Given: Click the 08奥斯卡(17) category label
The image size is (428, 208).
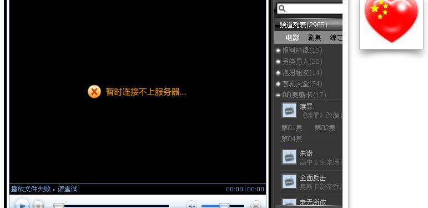Looking at the screenshot, I should point(304,95).
